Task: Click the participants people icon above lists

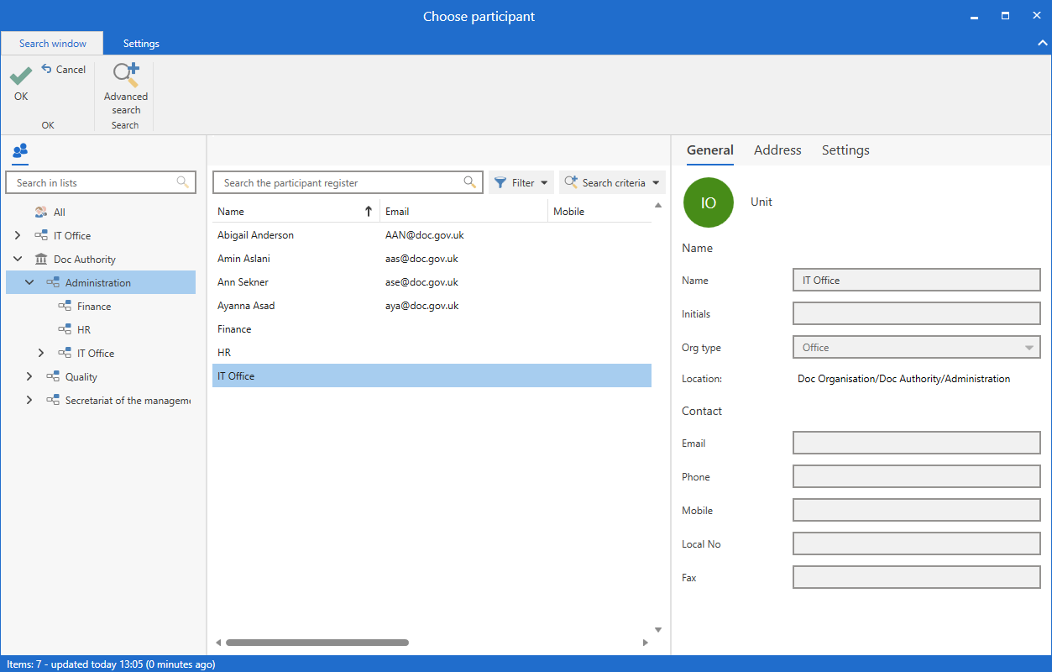Action: coord(20,150)
